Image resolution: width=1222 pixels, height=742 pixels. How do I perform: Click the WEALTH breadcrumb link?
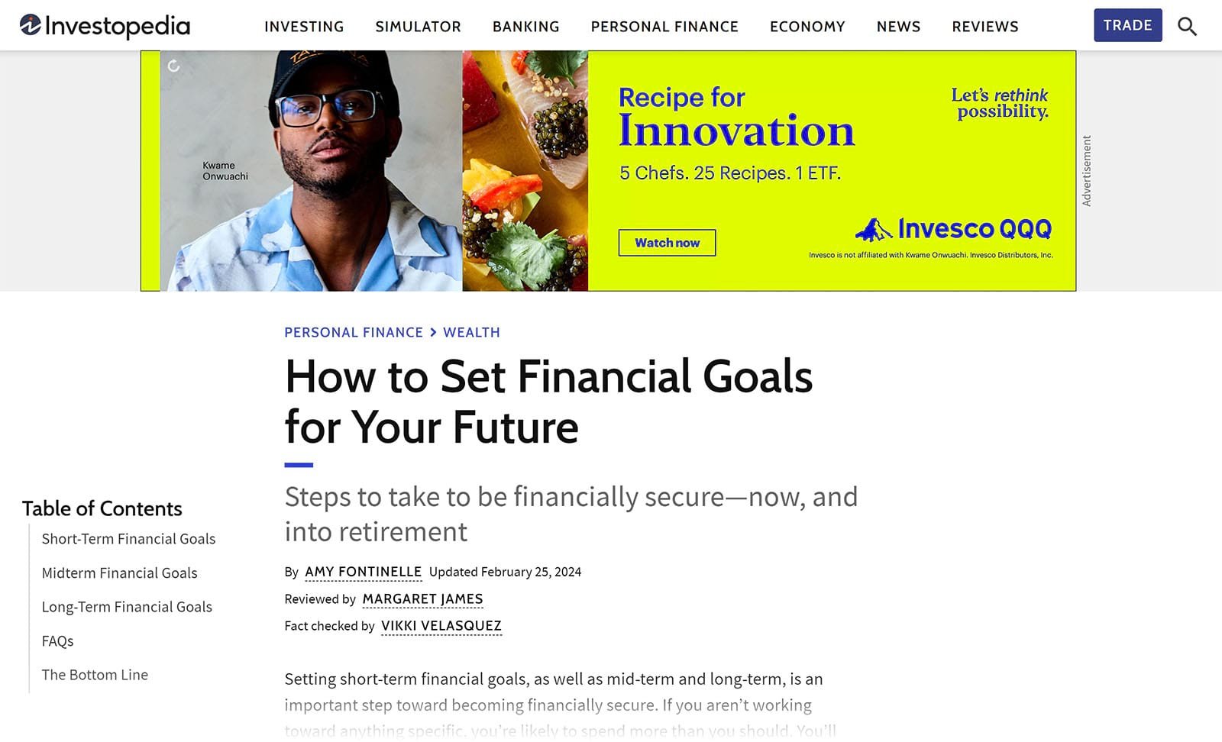[471, 332]
